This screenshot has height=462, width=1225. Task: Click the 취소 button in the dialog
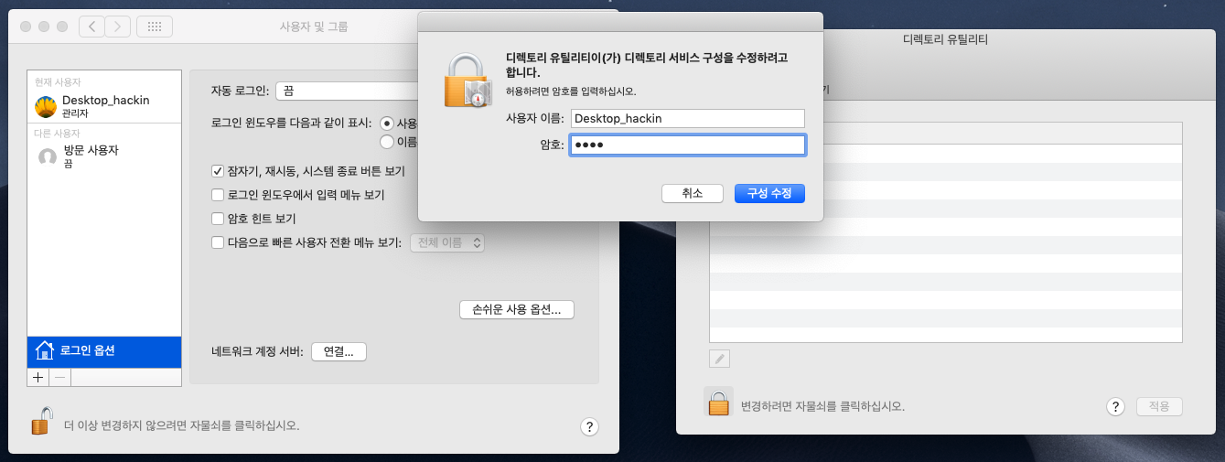[693, 193]
